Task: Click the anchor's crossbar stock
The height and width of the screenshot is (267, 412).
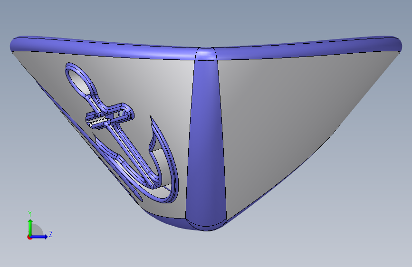Action: (110, 115)
